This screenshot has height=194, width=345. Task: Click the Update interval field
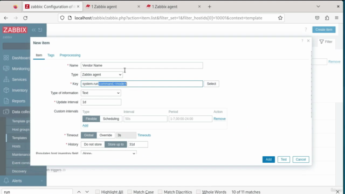[101, 102]
